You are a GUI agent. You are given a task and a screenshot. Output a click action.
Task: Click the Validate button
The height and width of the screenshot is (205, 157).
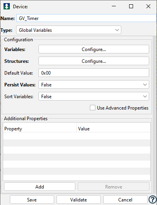pos(78,200)
